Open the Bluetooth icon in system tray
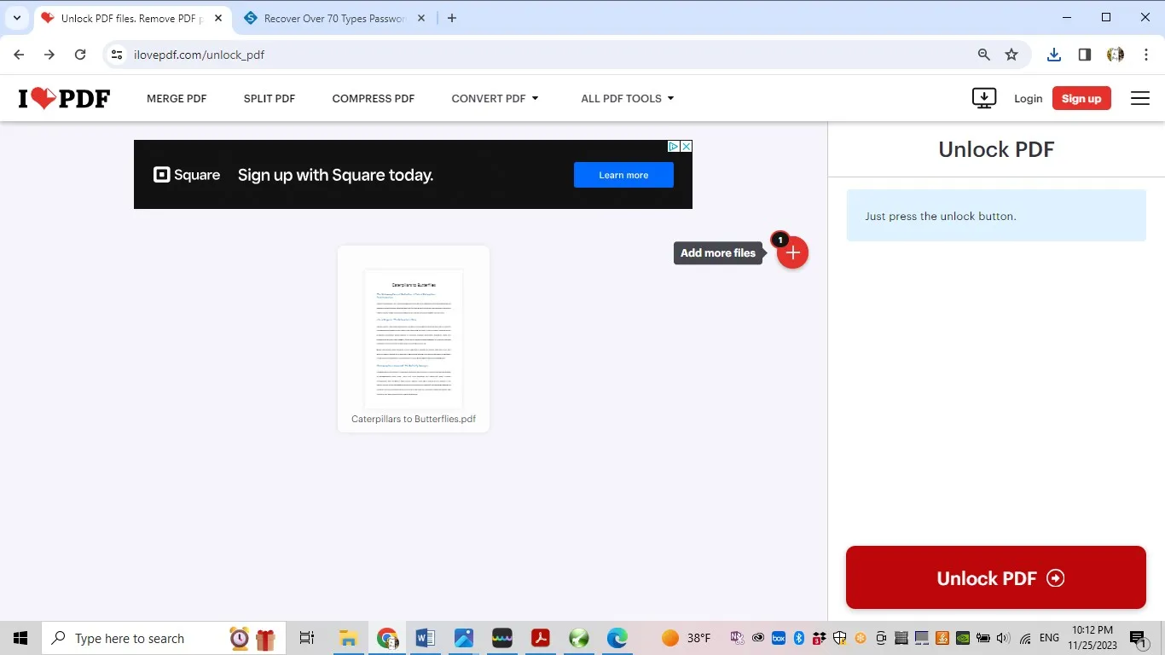Image resolution: width=1165 pixels, height=655 pixels. point(798,638)
